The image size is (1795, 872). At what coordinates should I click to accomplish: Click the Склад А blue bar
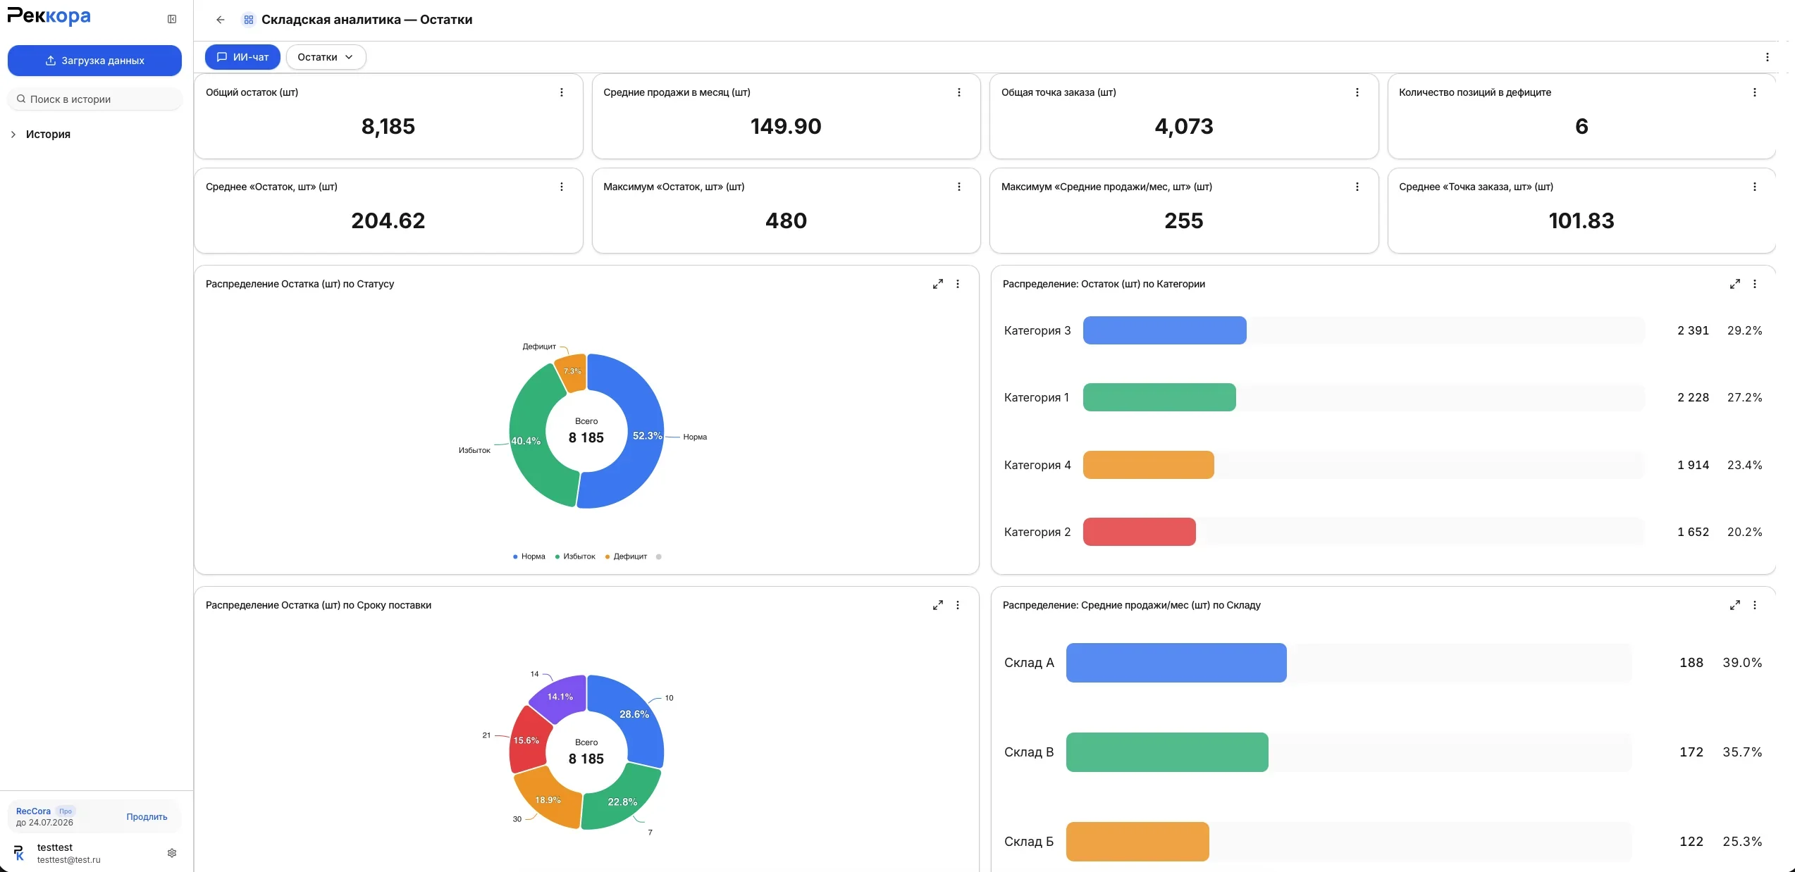pyautogui.click(x=1176, y=663)
